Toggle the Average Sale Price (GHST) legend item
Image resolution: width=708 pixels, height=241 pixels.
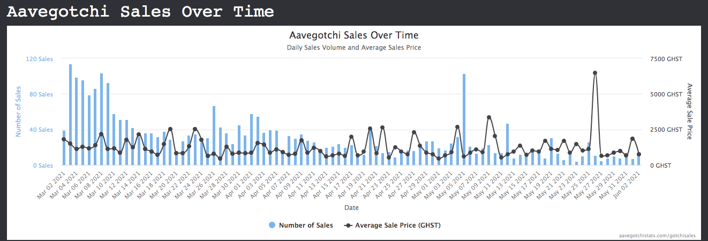(393, 225)
